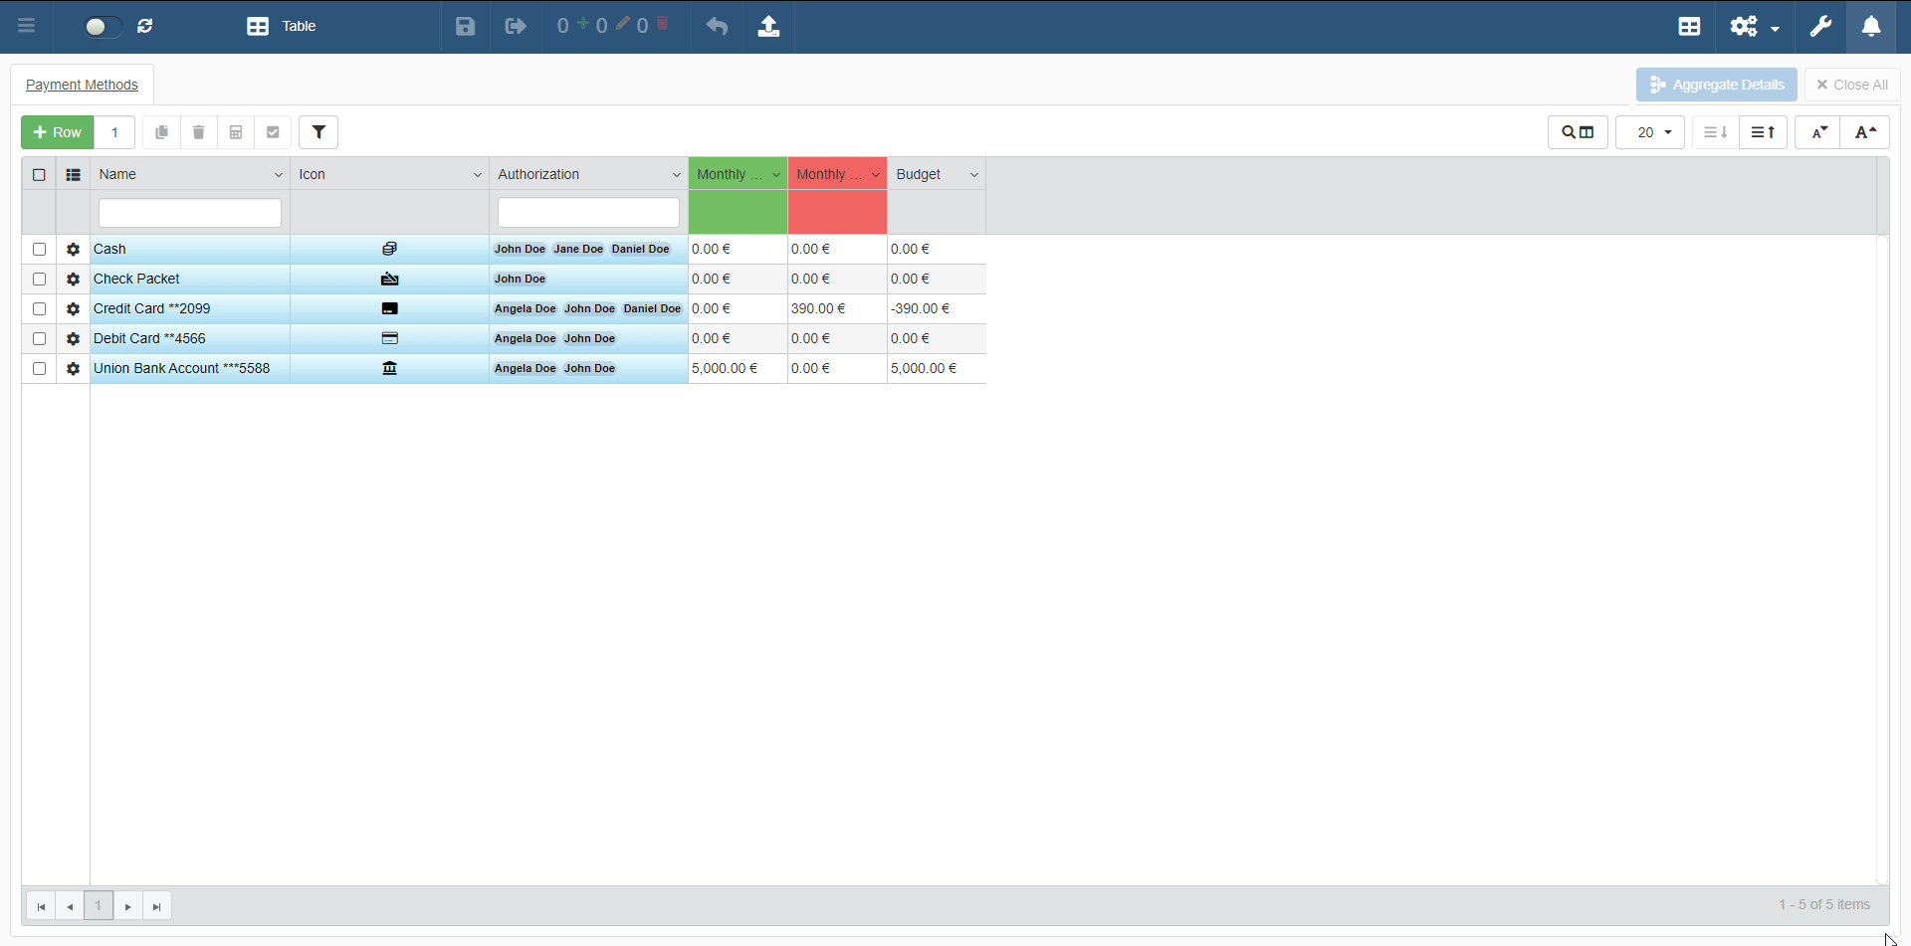Click the refresh icon beside the toggle
Image resolution: width=1911 pixels, height=946 pixels.
145,26
